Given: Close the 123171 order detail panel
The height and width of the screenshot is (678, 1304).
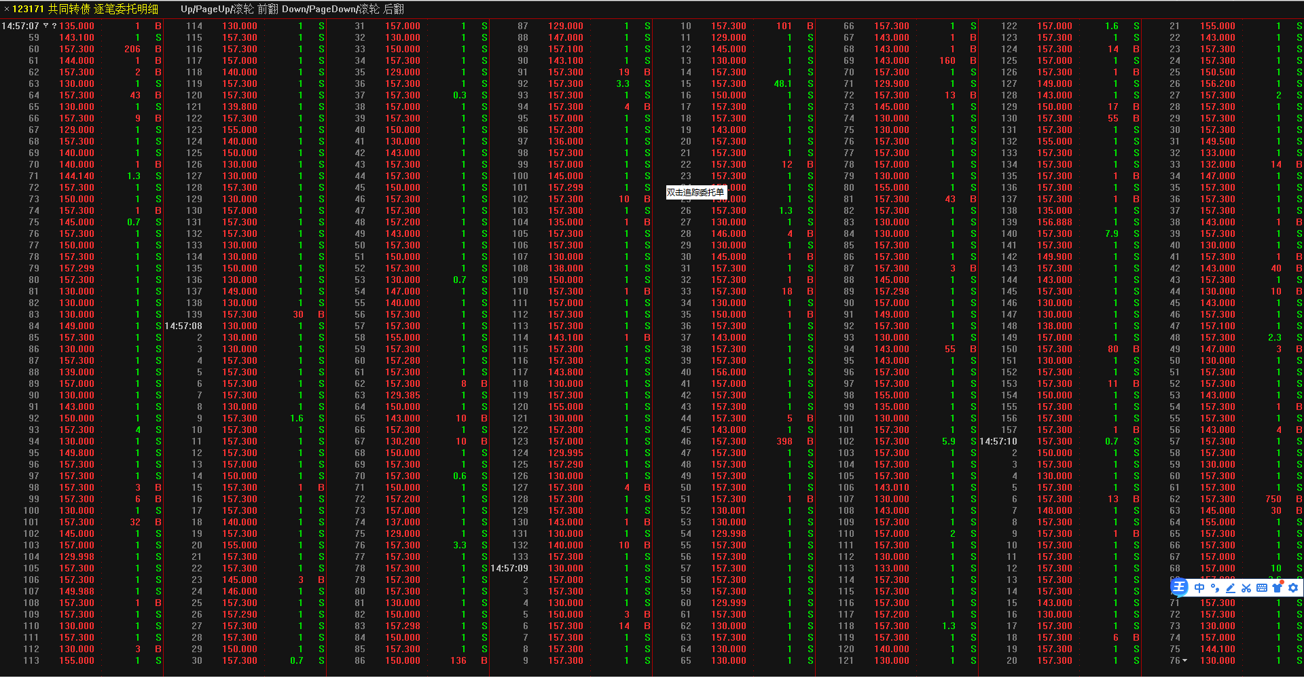Looking at the screenshot, I should pos(6,9).
